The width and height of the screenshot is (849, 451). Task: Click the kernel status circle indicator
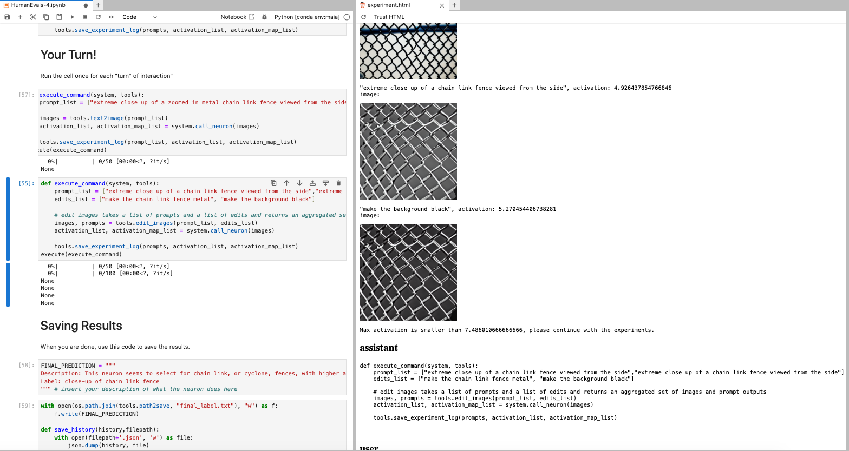(x=347, y=17)
